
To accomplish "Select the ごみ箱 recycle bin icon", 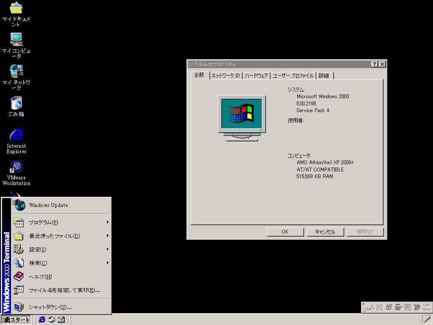I will 16,106.
